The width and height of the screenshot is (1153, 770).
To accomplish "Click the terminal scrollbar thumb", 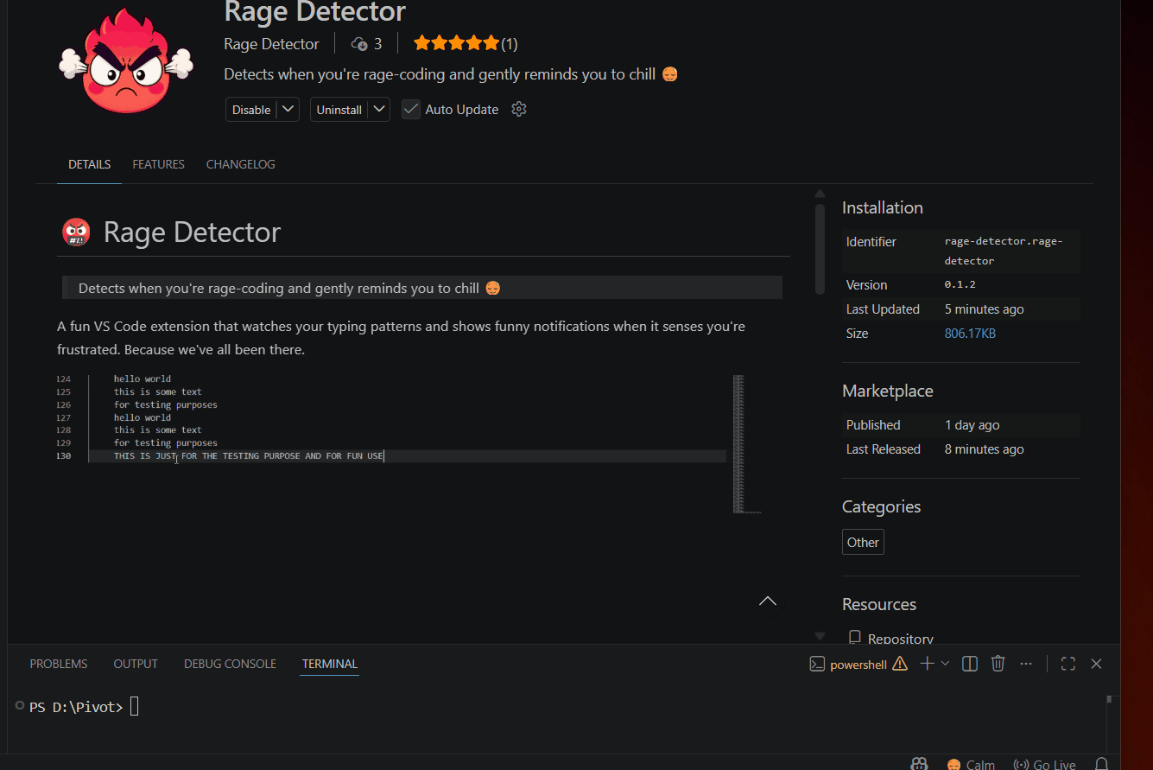I will [1110, 699].
